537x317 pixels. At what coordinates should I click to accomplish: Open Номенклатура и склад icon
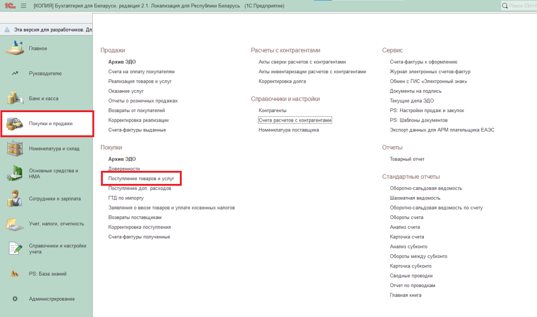click(x=15, y=148)
